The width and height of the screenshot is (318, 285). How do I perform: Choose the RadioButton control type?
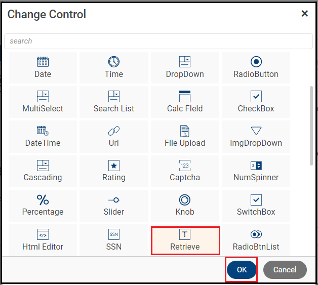click(x=256, y=67)
